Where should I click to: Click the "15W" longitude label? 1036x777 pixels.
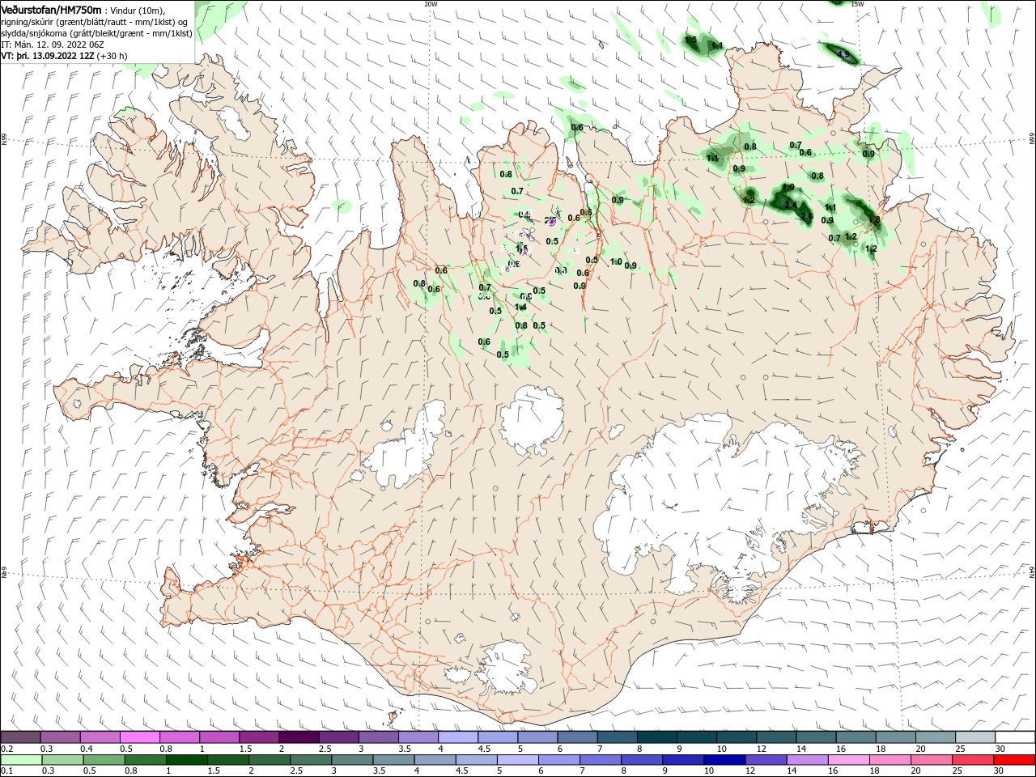[857, 4]
